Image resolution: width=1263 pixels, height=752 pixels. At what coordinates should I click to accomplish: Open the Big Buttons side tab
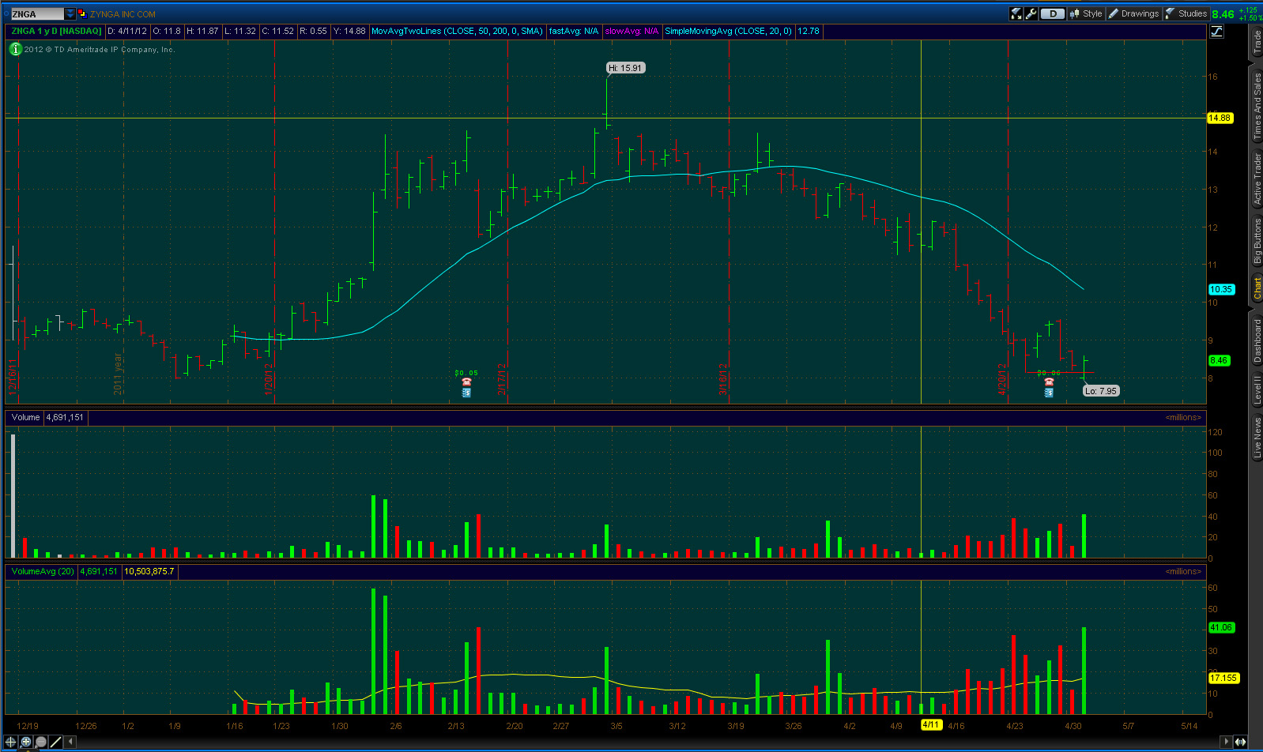point(1256,242)
